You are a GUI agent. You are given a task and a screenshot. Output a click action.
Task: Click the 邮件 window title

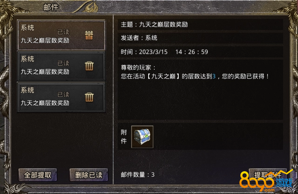pyautogui.click(x=51, y=7)
